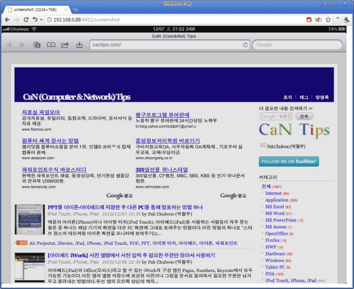Open the 표지 header link
The height and width of the screenshot is (289, 354).
coord(288,97)
